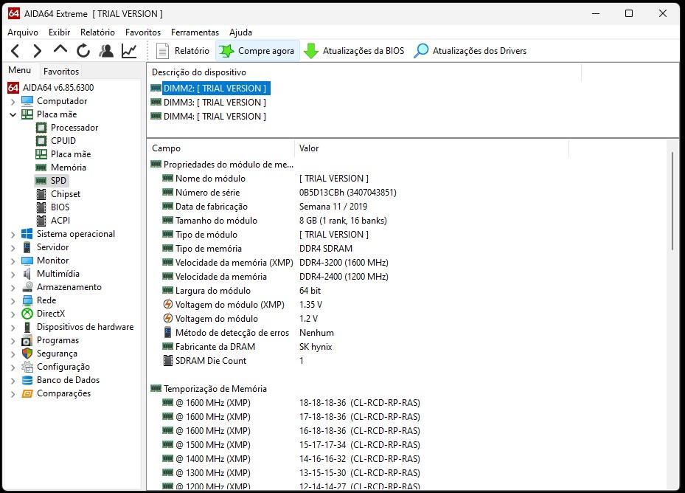
Task: Expand the Multimídia tree node
Action: [x=13, y=275]
